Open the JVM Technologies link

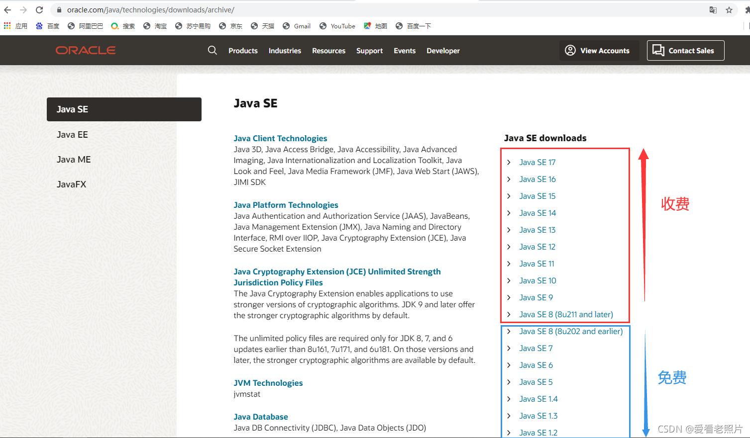pos(268,383)
